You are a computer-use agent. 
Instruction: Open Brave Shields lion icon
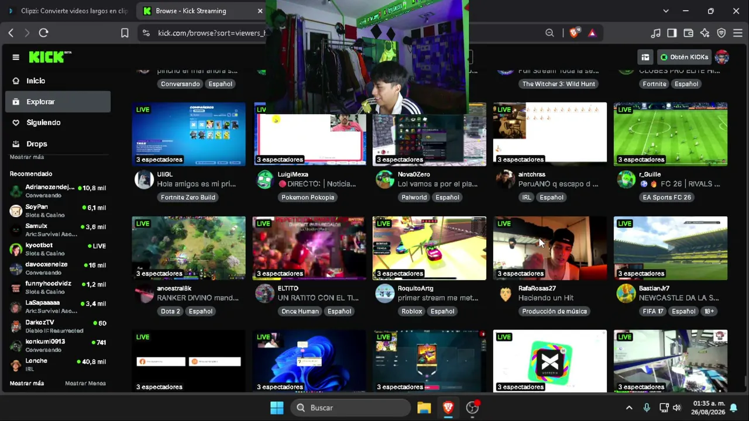573,33
